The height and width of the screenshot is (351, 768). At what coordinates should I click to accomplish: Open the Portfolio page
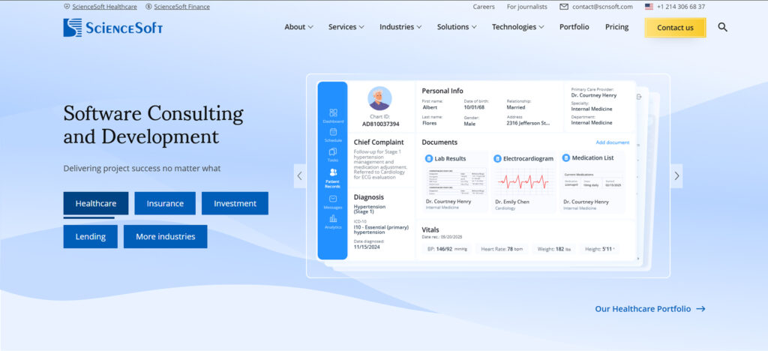(x=574, y=28)
